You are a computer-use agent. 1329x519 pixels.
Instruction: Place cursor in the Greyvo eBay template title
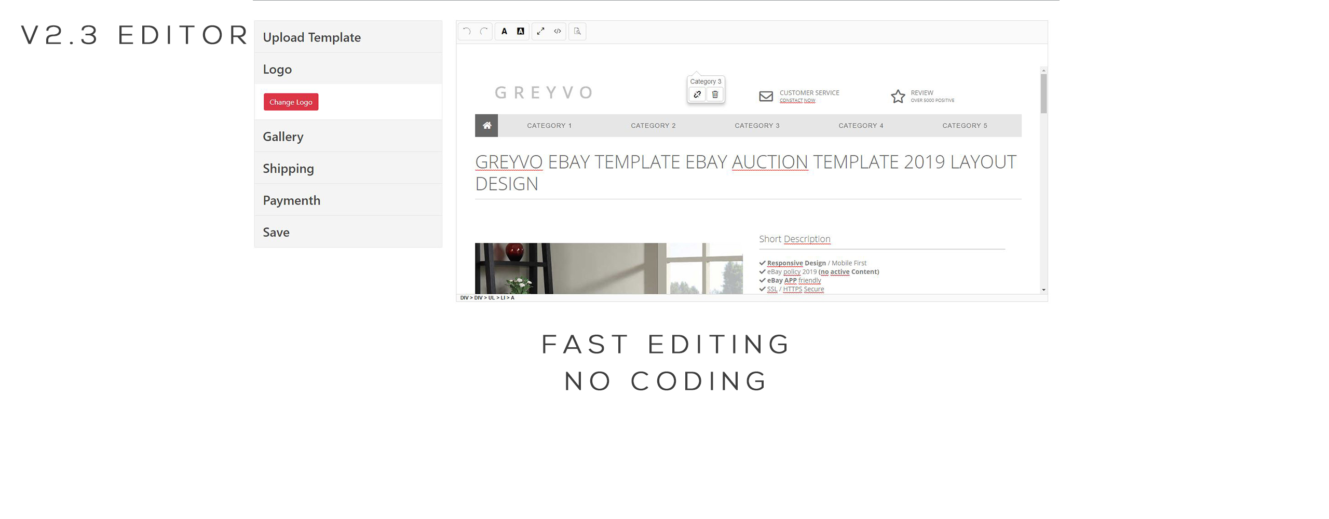(745, 173)
